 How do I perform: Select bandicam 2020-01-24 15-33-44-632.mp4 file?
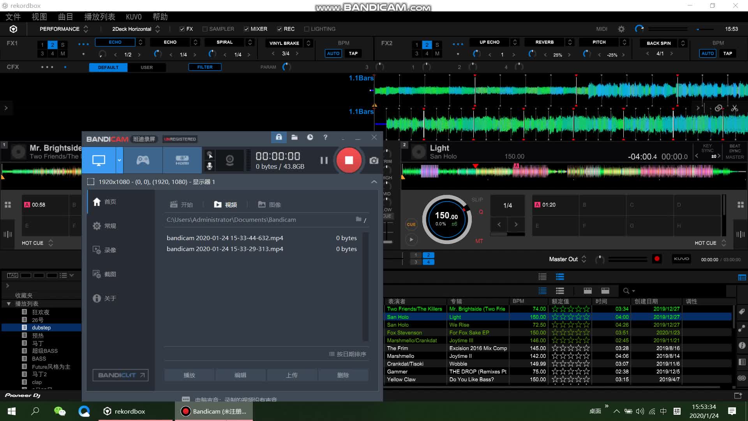point(262,238)
